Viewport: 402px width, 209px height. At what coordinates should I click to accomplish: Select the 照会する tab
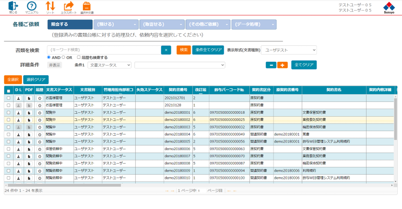[69, 25]
